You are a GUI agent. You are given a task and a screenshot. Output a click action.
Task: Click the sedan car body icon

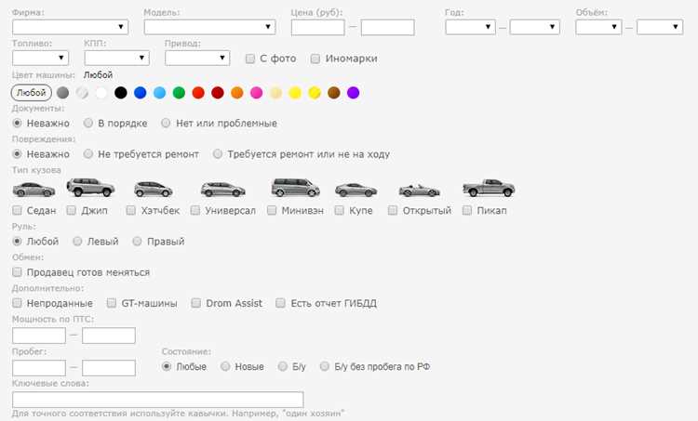pyautogui.click(x=34, y=190)
